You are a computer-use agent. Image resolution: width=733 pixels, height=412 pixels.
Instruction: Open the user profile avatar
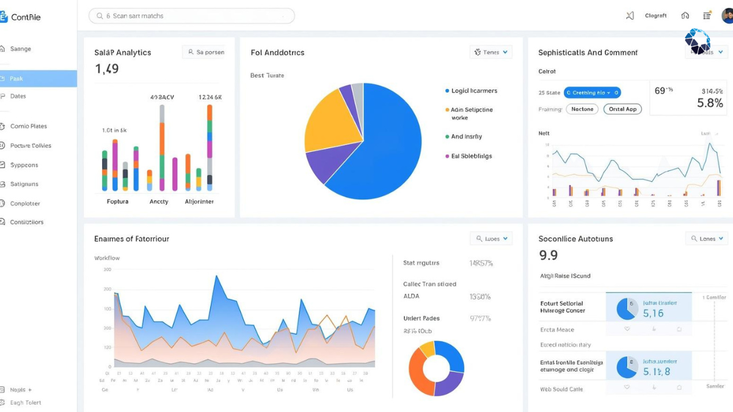click(727, 16)
